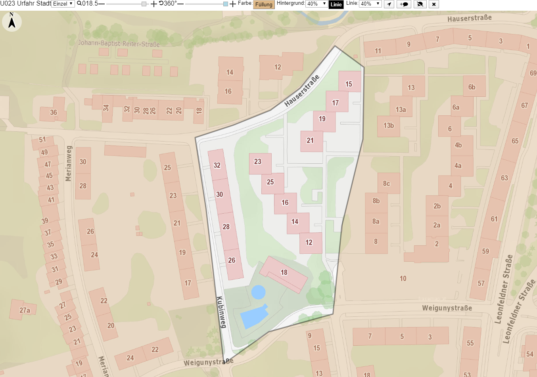Click building 18 near the pool
Image resolution: width=537 pixels, height=377 pixels.
point(284,274)
